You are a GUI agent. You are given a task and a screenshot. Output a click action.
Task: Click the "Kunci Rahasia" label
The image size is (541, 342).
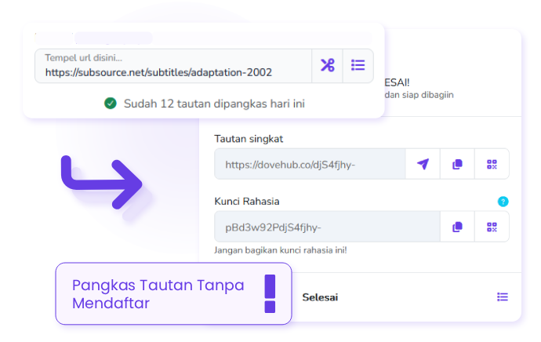pyautogui.click(x=247, y=201)
